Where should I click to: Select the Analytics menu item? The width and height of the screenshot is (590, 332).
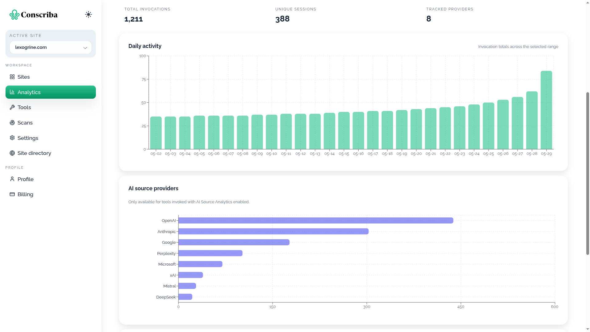pos(51,92)
